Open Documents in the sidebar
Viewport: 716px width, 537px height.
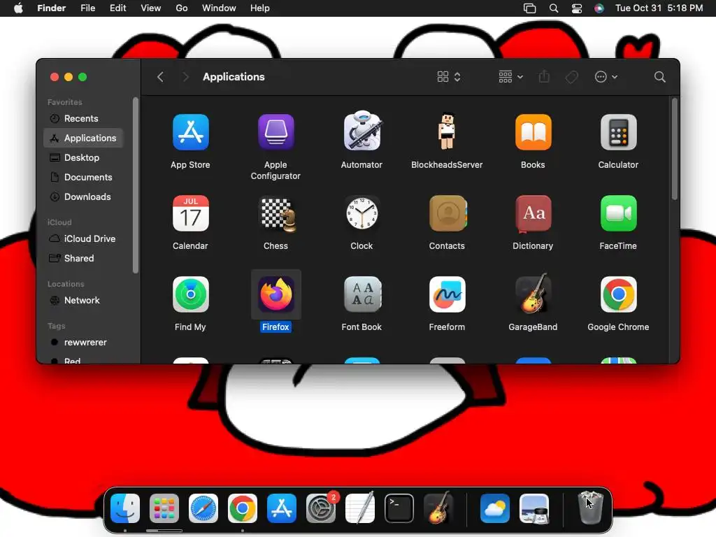tap(83, 177)
